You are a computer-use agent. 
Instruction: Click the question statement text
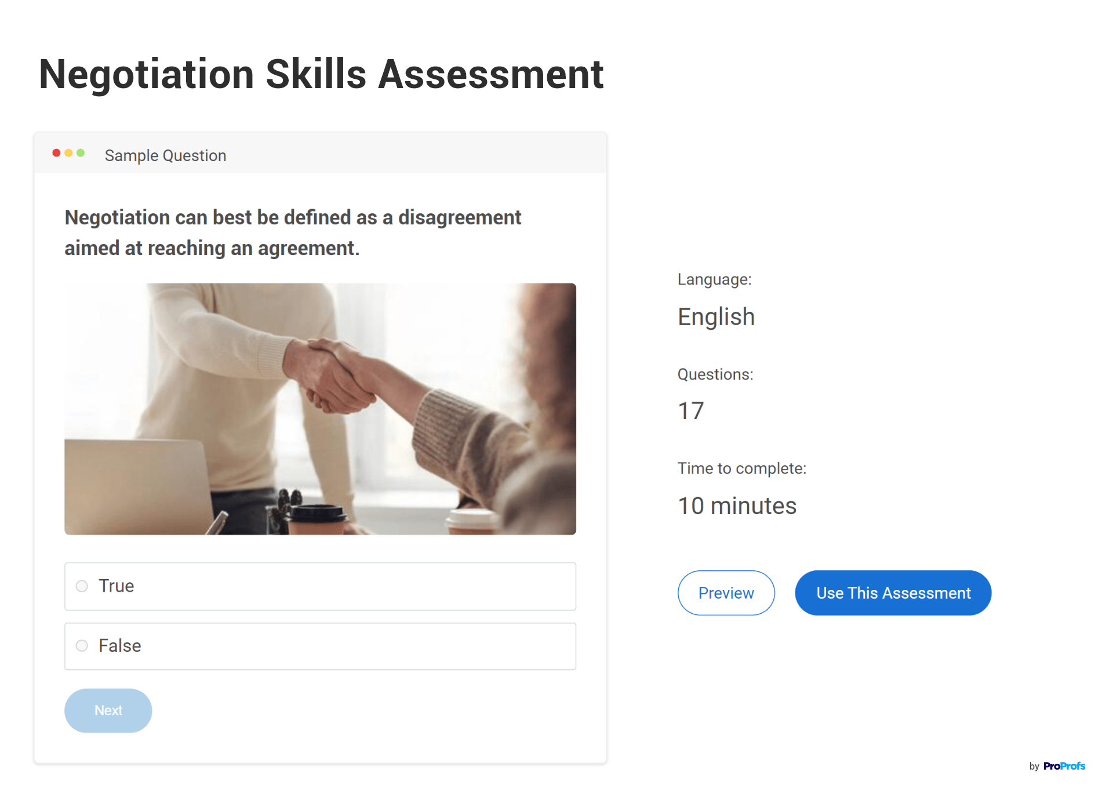click(x=292, y=232)
